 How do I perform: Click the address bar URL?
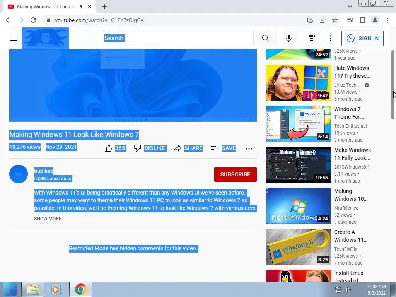[99, 20]
